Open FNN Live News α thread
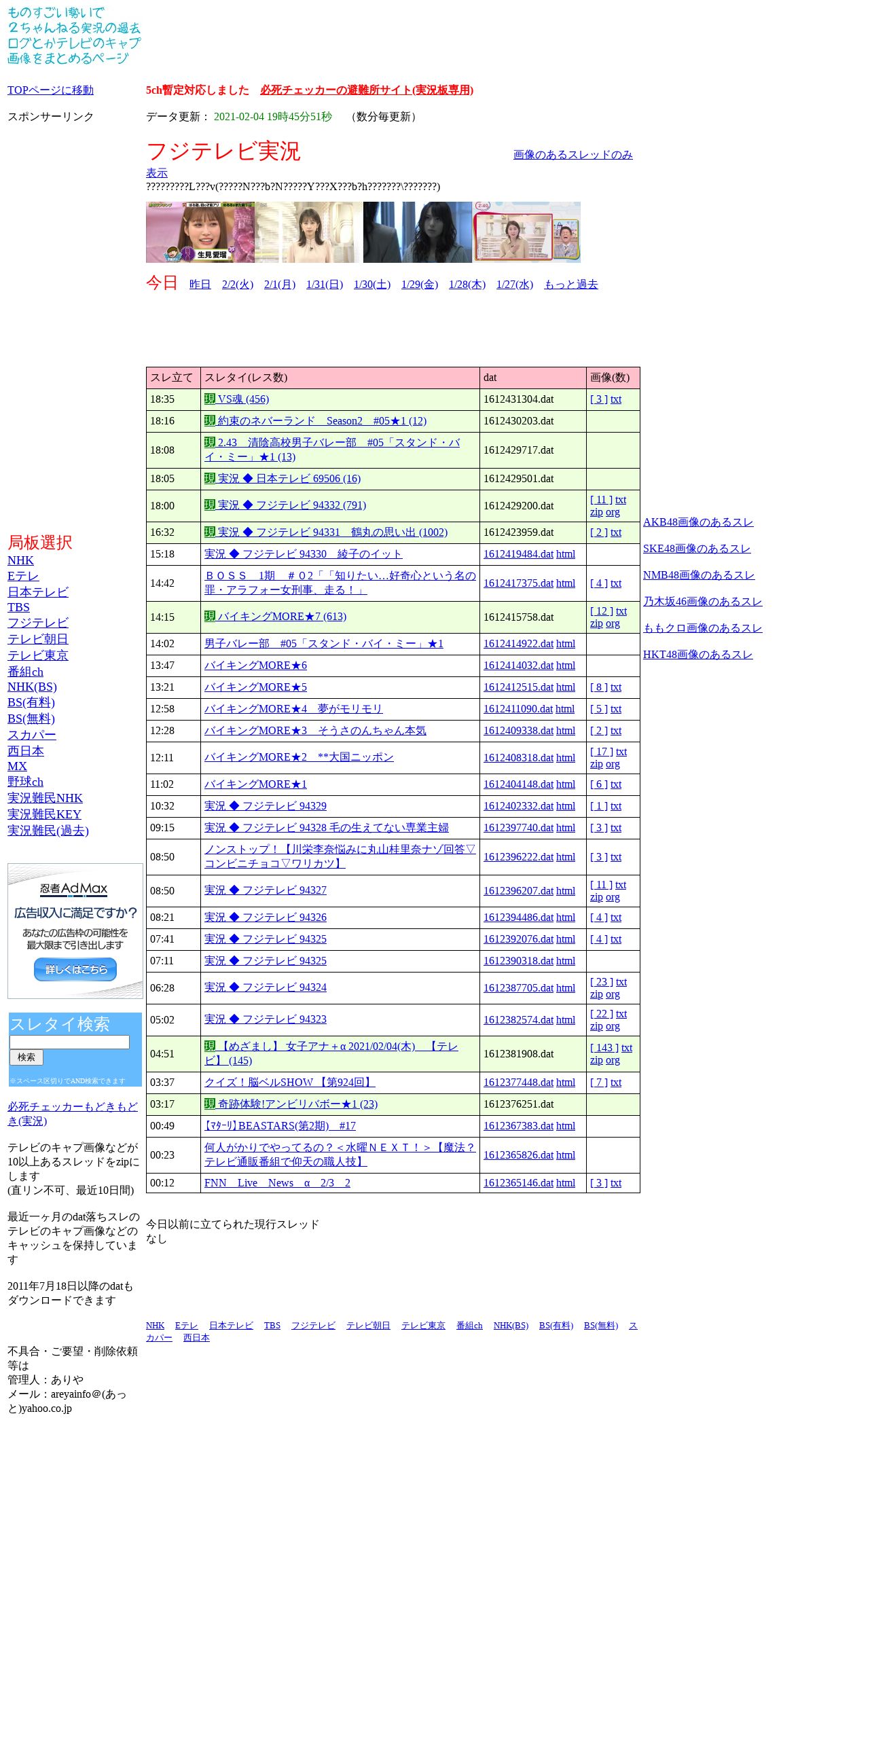Image resolution: width=872 pixels, height=1744 pixels. pyautogui.click(x=277, y=1183)
